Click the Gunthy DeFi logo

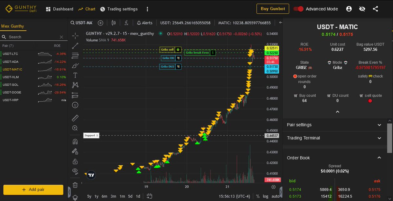pos(21,9)
